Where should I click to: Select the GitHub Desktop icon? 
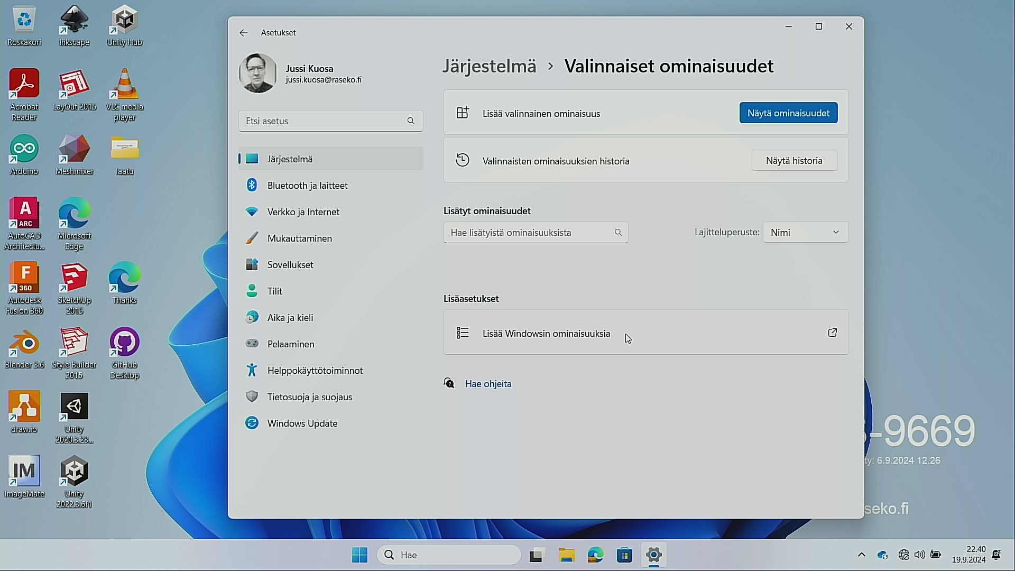pos(124,353)
